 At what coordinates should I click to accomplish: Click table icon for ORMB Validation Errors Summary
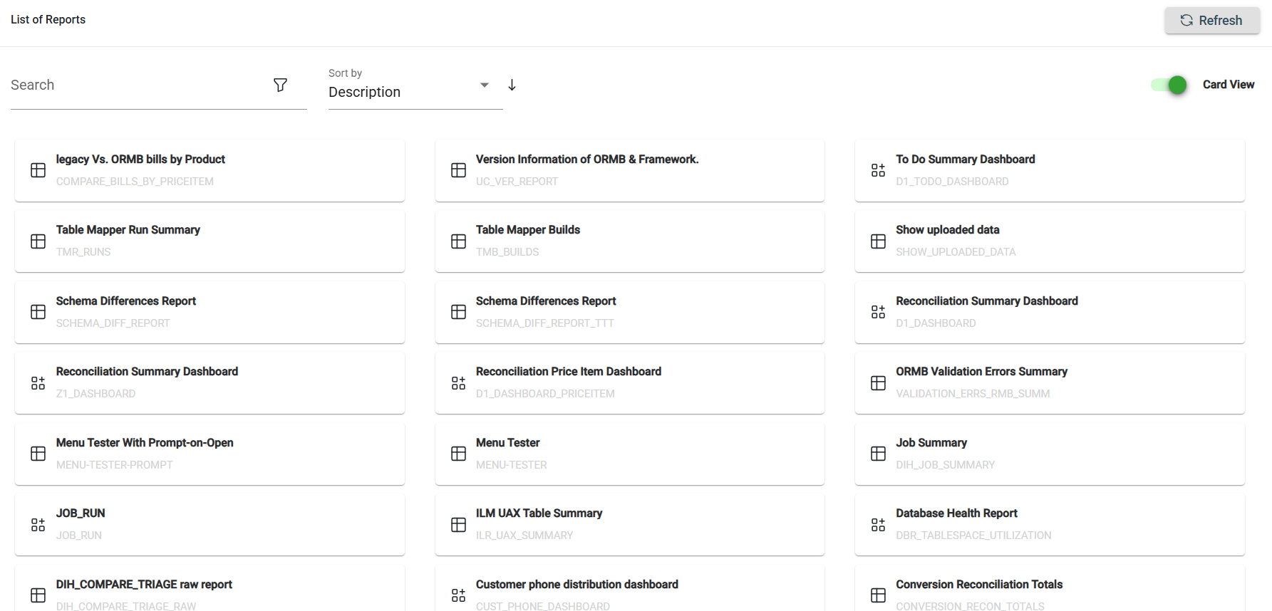878,383
